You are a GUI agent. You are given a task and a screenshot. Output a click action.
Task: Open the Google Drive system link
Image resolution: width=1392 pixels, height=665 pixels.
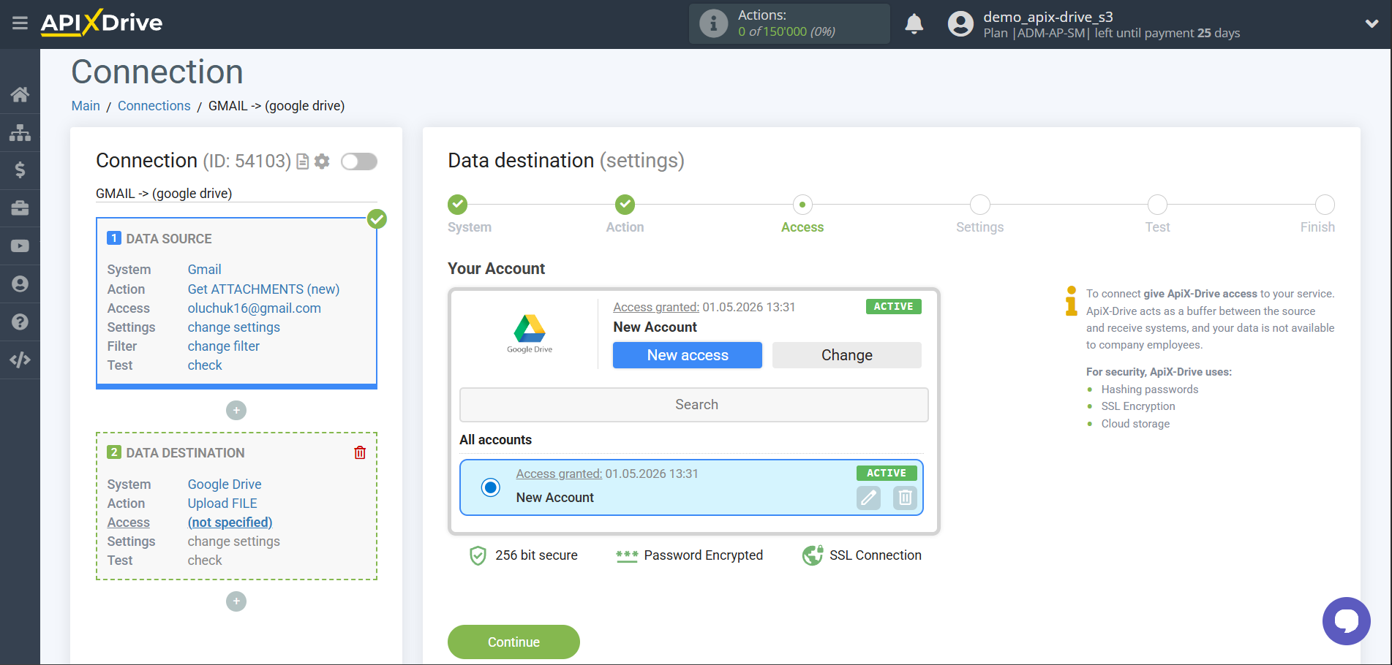click(225, 484)
